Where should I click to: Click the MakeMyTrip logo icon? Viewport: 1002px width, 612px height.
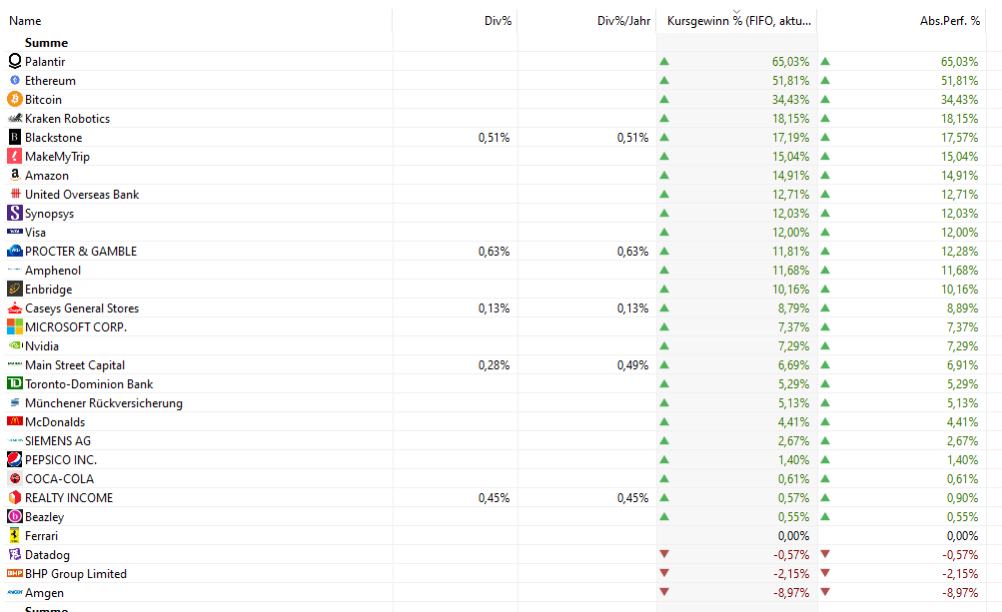tap(15, 157)
